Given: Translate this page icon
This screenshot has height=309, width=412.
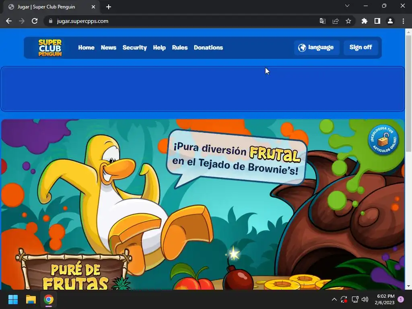Looking at the screenshot, I should [x=322, y=21].
